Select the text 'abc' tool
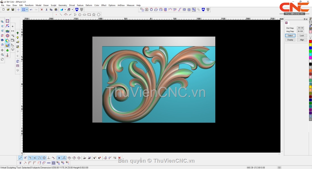 pyautogui.click(x=7, y=31)
